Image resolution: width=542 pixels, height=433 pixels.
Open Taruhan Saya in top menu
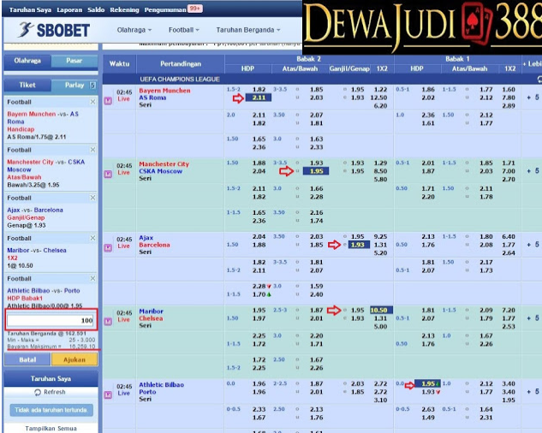[30, 9]
